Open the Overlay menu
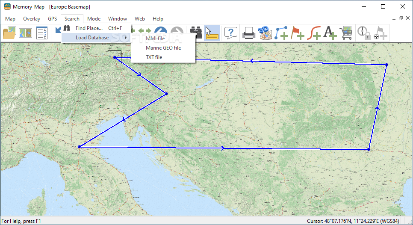This screenshot has height=225, width=413. (x=32, y=19)
